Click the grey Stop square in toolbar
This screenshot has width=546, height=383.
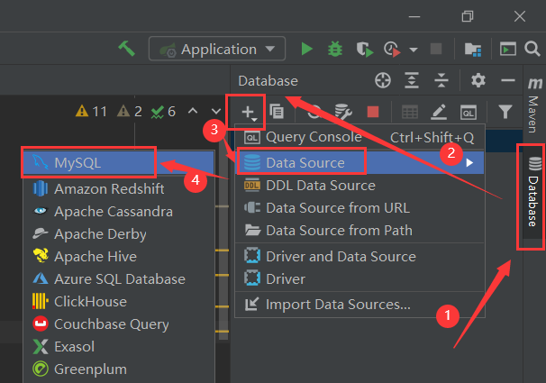(436, 49)
